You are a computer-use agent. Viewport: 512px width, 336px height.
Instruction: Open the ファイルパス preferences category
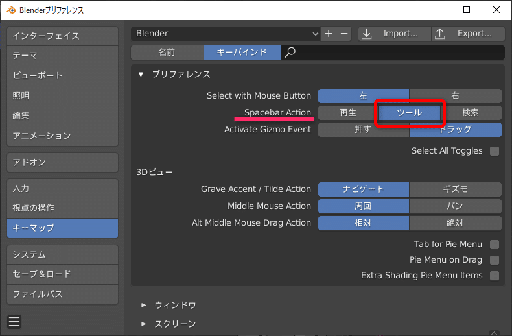(62, 294)
